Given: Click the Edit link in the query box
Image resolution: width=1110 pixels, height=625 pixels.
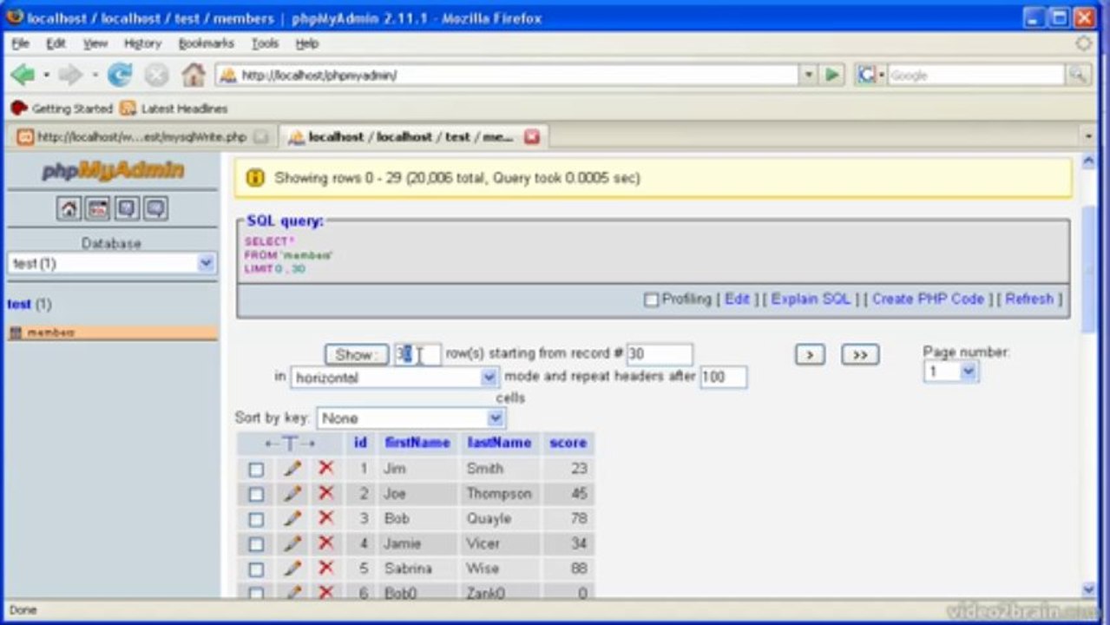Looking at the screenshot, I should click(x=737, y=299).
